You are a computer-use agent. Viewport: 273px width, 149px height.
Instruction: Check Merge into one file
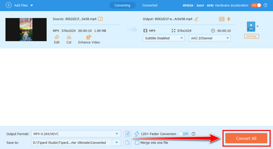point(137,142)
